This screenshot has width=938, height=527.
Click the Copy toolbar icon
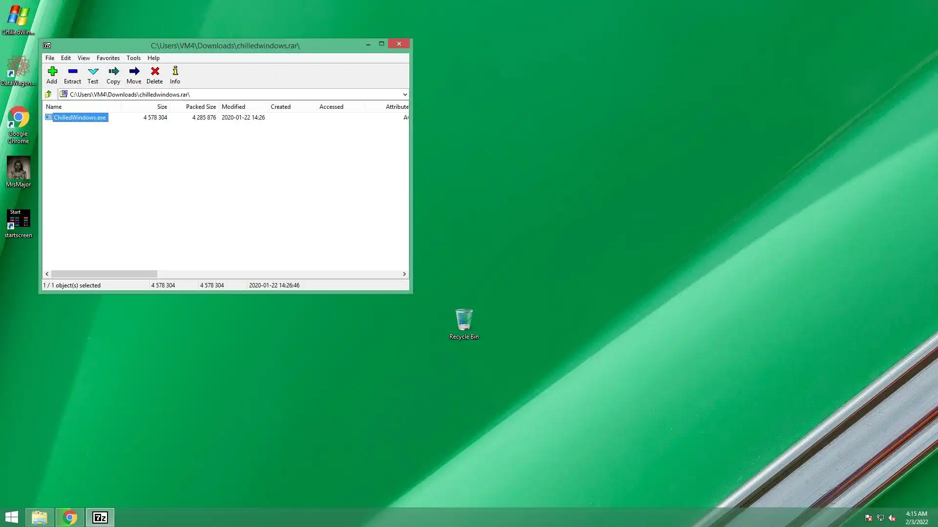tap(113, 75)
